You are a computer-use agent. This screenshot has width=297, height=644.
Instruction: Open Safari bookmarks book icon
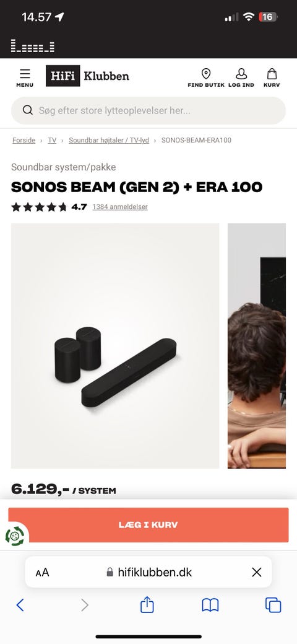click(x=210, y=605)
